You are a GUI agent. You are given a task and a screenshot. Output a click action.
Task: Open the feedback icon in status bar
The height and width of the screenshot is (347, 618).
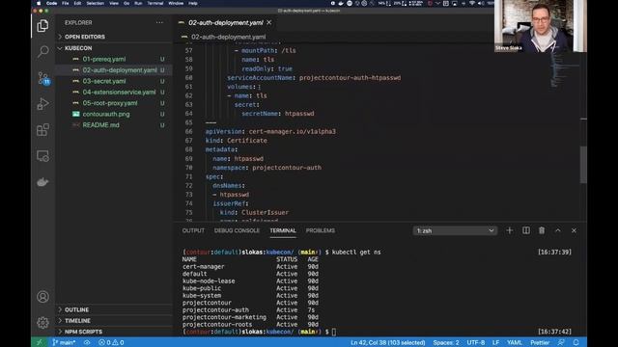[561, 342]
